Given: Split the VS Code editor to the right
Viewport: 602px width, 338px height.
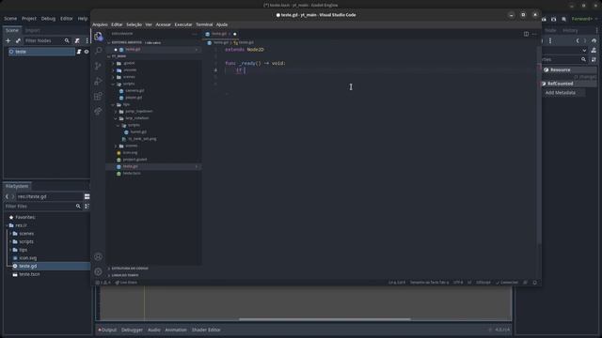Looking at the screenshot, I should coord(526,34).
